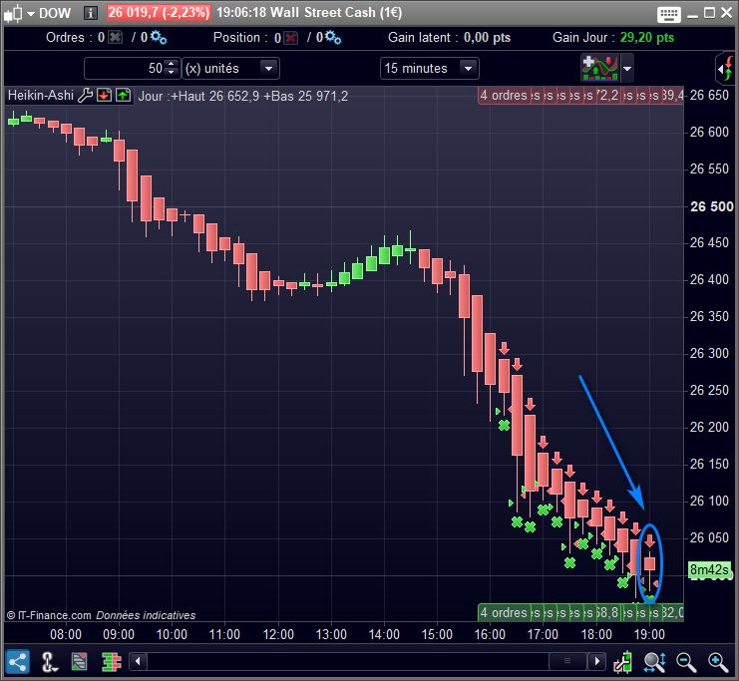Image resolution: width=739 pixels, height=681 pixels.
Task: Cancel all orders with the Ordres X icon
Action: point(115,37)
